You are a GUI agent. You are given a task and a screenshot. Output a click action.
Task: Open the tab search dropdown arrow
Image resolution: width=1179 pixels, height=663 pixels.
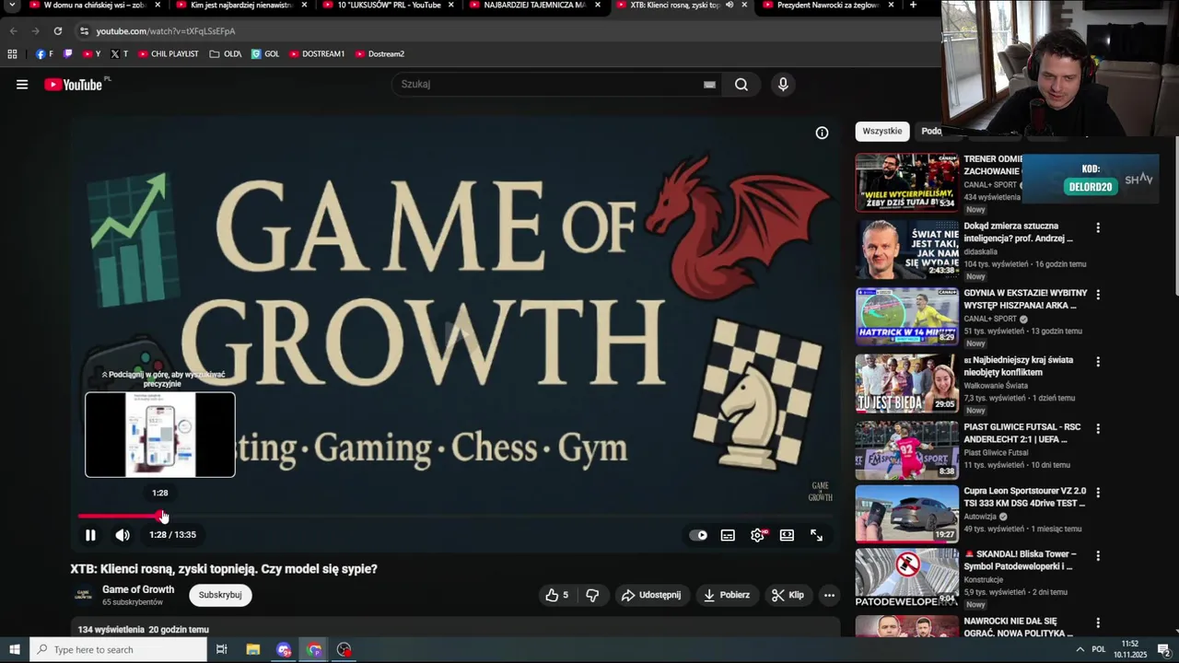[12, 6]
